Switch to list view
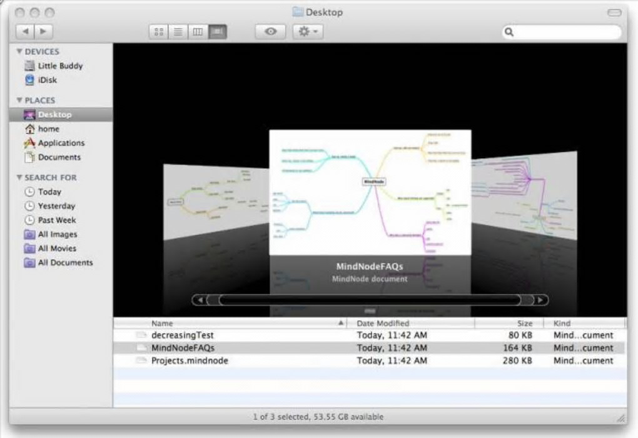638x438 pixels. click(178, 32)
